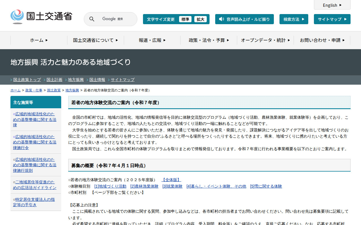The width and height of the screenshot is (361, 225).
Task: Click the 国土交通省 logo
Action: pos(41,17)
